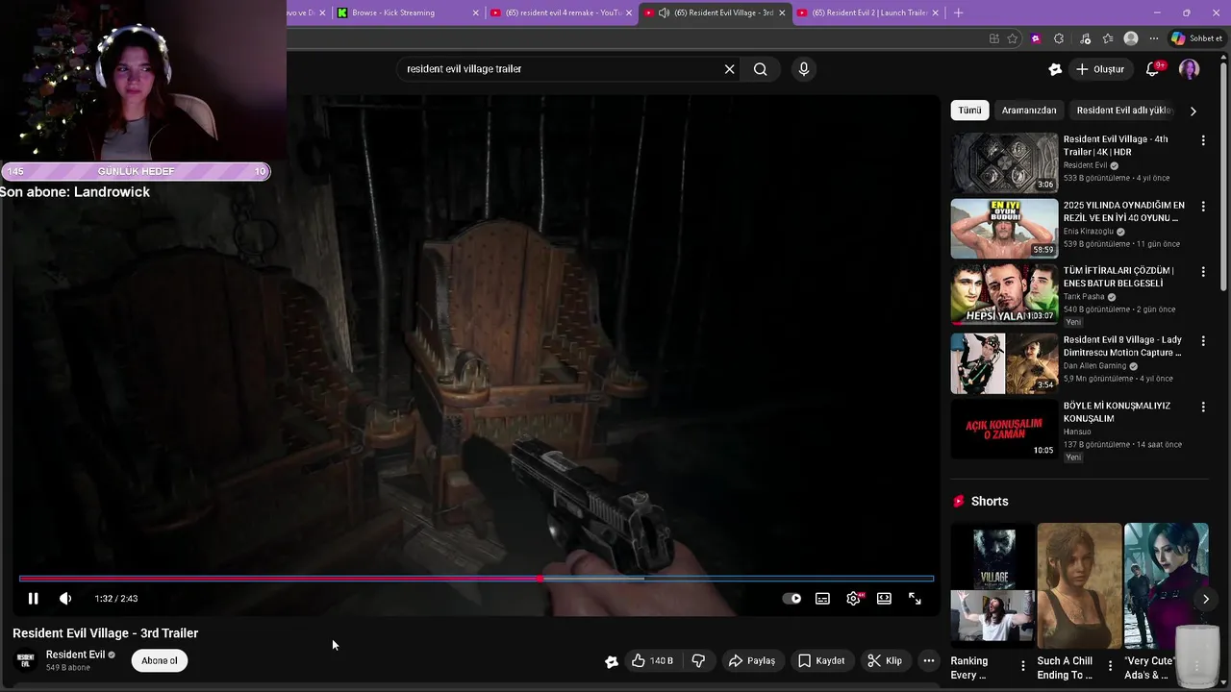Image resolution: width=1231 pixels, height=692 pixels.
Task: Open the YouTube notifications bell
Action: click(x=1152, y=69)
